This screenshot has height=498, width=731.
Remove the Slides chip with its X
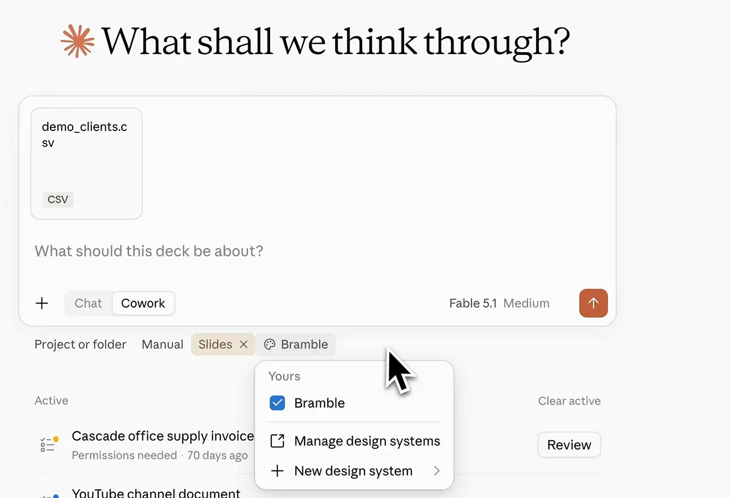(244, 344)
